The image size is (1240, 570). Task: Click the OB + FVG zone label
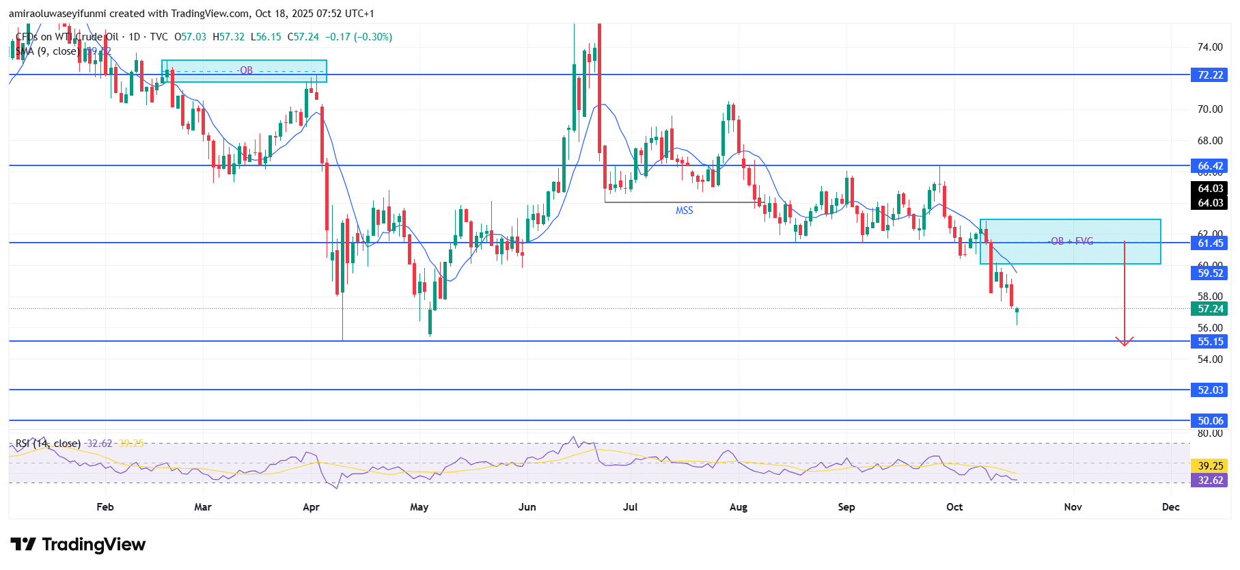pyautogui.click(x=1071, y=241)
